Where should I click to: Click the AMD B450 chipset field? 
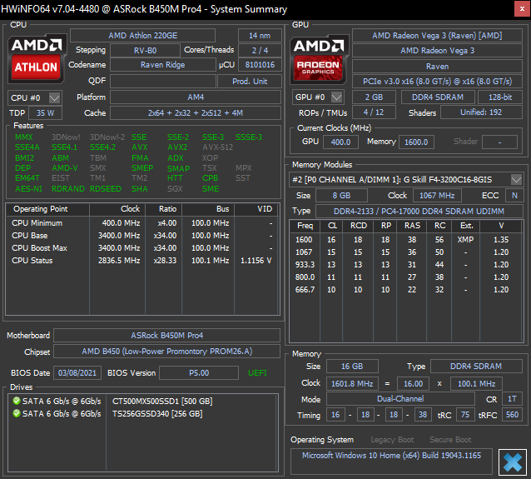point(166,352)
